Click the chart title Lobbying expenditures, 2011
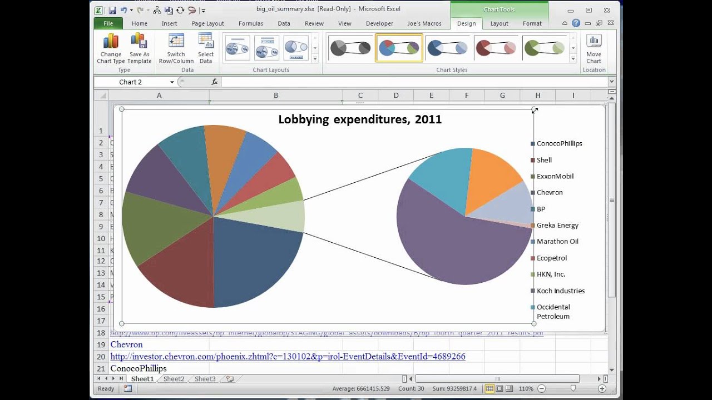The width and height of the screenshot is (712, 400). click(360, 119)
